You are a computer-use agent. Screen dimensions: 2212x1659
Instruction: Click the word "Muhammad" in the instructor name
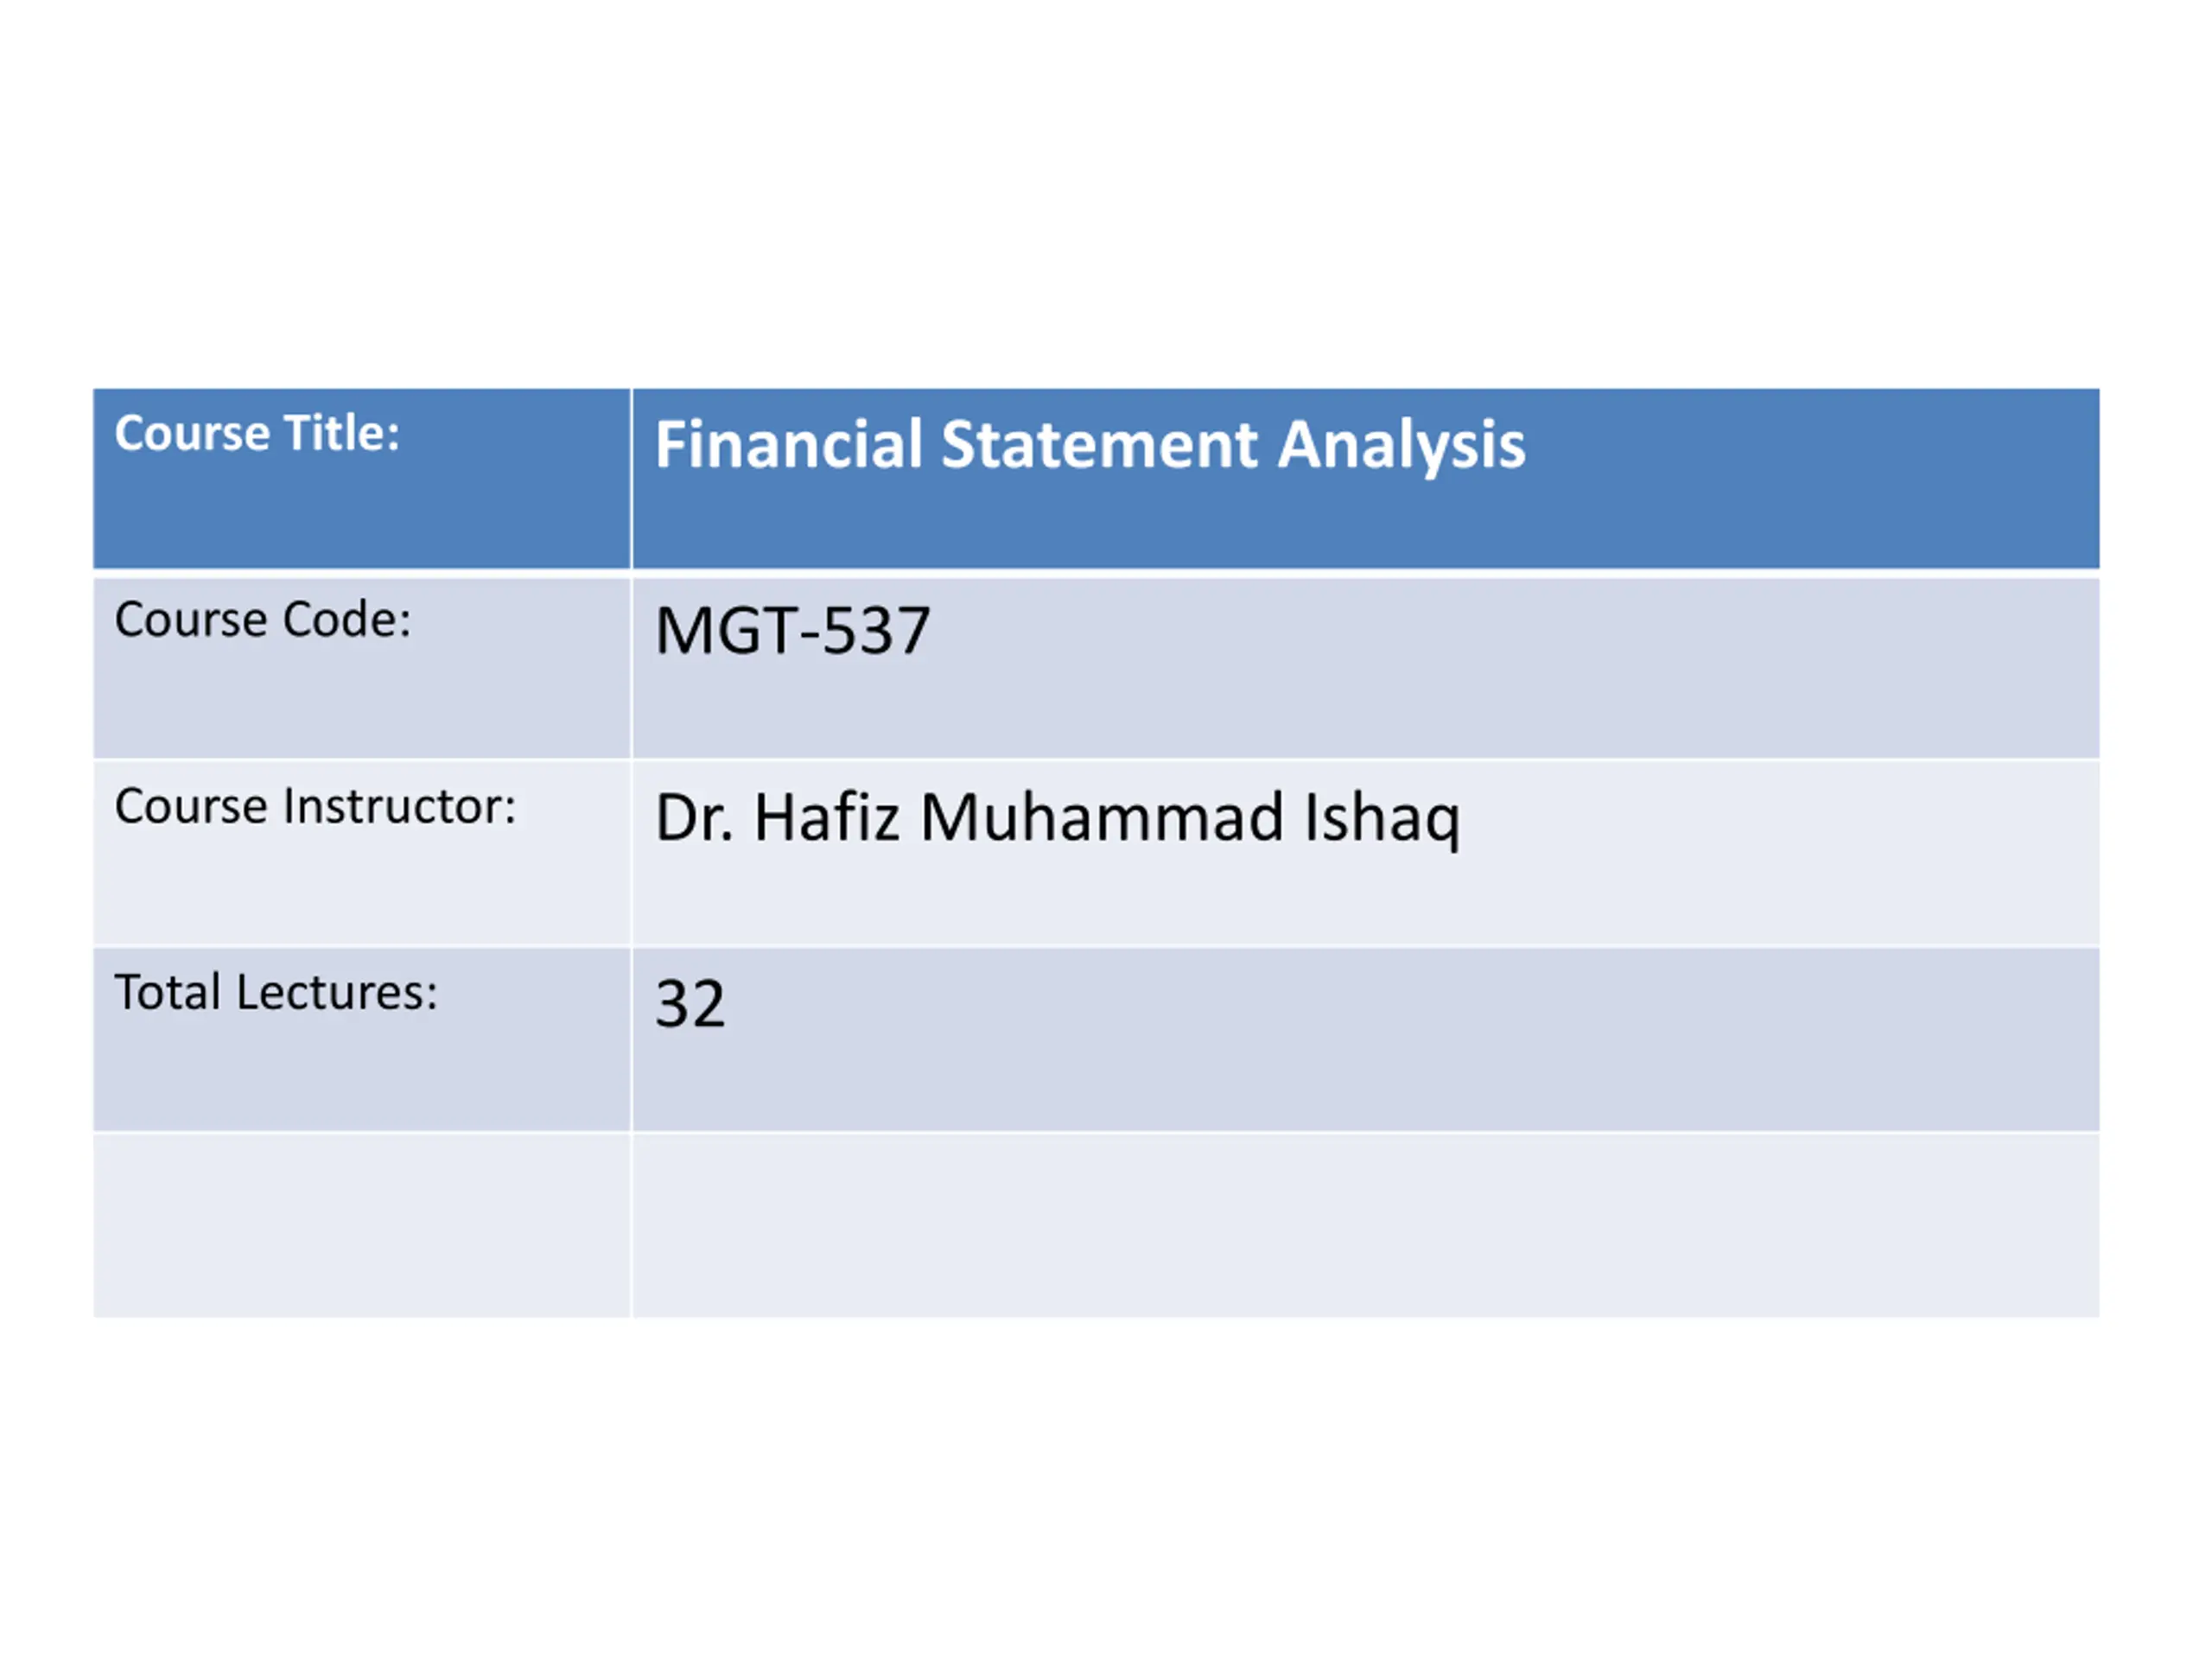[1102, 818]
